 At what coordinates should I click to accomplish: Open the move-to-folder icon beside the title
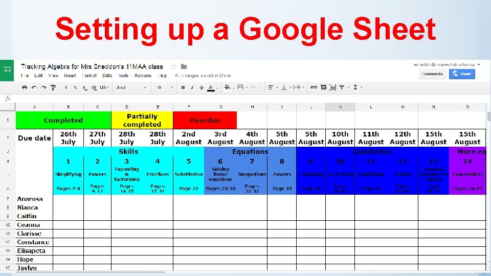[x=184, y=66]
